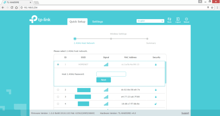Click the Wireless Settings step marker
This screenshot has height=116, width=220.
click(x=111, y=39)
